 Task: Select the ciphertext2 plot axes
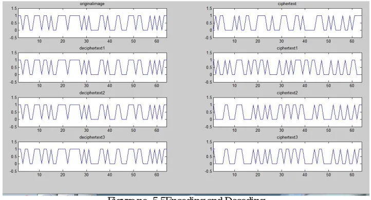point(287,112)
